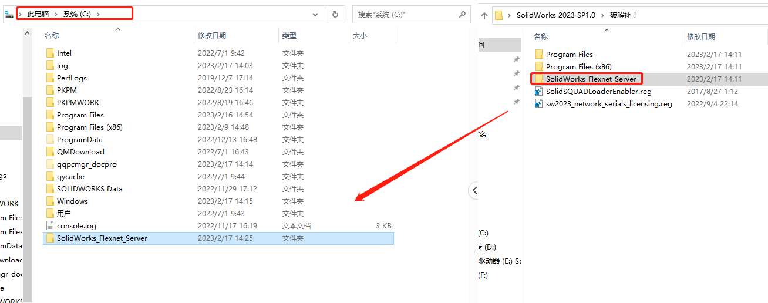Select the 用户 folder
This screenshot has width=768, height=303.
tap(64, 214)
